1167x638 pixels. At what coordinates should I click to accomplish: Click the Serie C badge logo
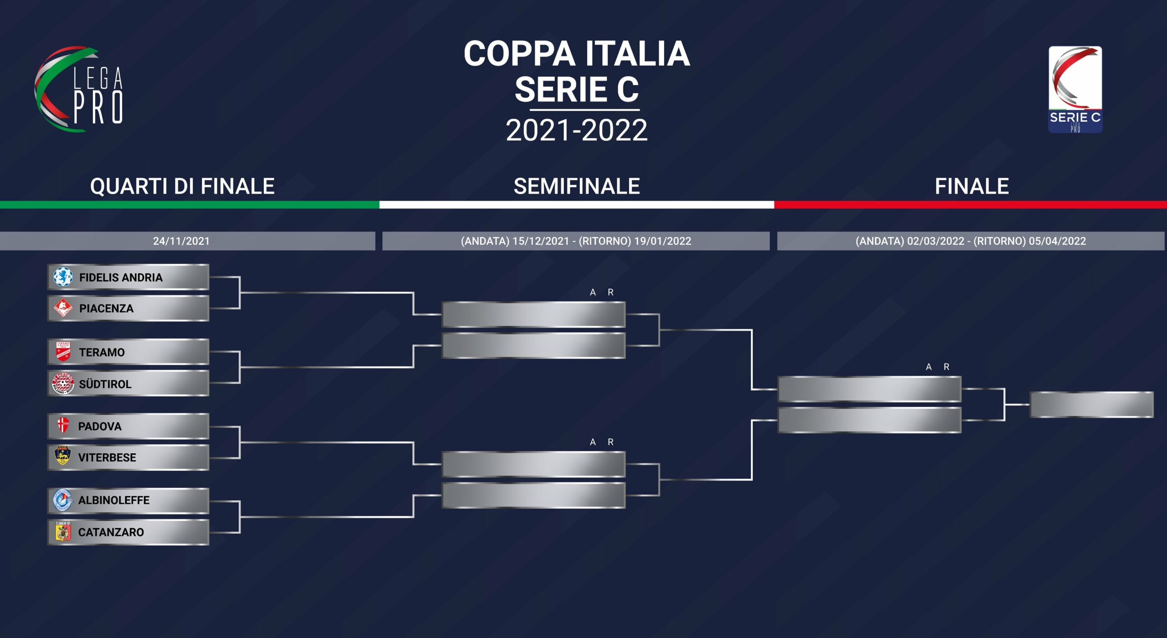(1075, 89)
